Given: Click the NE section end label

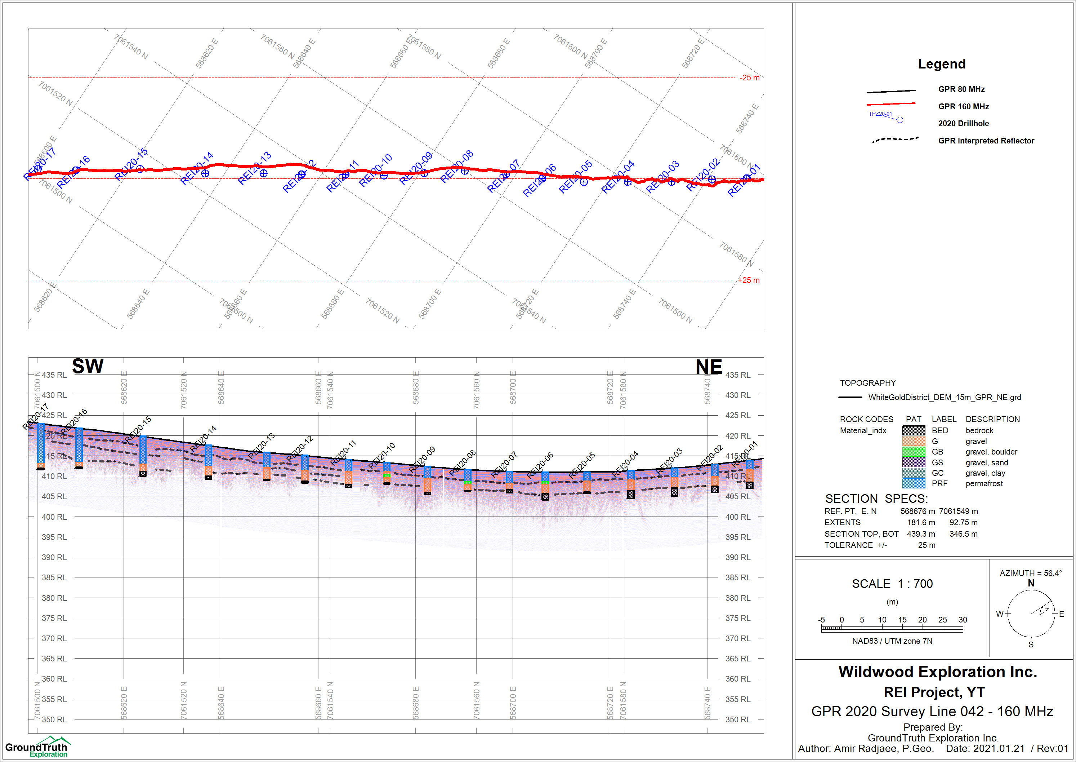Looking at the screenshot, I should pos(709,367).
